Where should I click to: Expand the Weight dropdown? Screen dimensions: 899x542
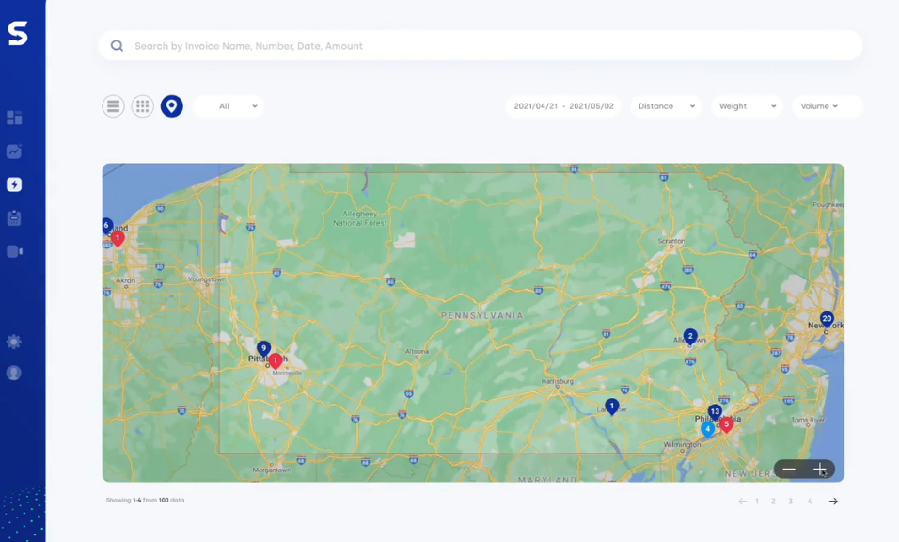[747, 106]
